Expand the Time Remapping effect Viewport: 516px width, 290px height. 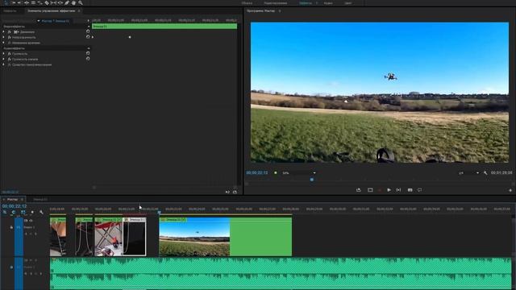pos(3,43)
